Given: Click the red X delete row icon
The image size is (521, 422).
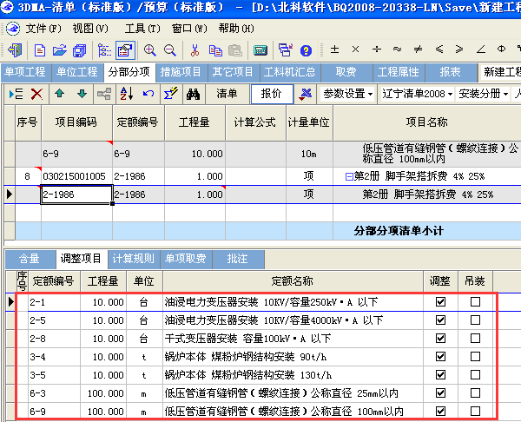Looking at the screenshot, I should (x=36, y=94).
